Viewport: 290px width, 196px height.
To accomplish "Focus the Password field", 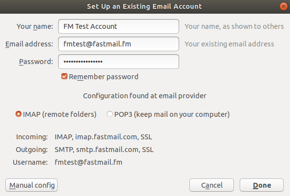I will coord(119,62).
